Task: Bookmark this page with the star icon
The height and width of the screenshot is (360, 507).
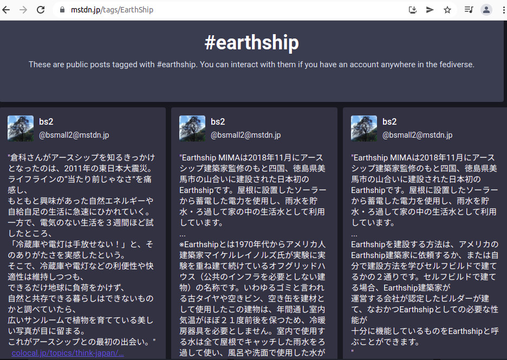Action: coord(447,10)
